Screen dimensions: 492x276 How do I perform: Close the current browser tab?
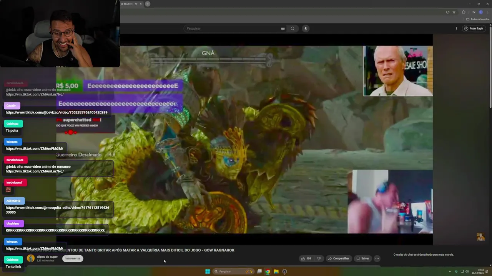point(141,4)
